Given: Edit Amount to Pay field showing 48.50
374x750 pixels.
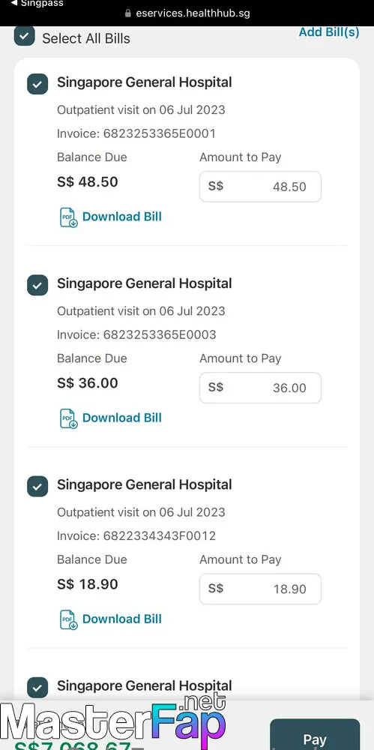Looking at the screenshot, I should coord(260,187).
